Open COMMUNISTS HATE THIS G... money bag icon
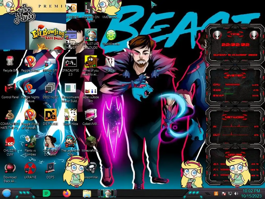 click(10, 115)
